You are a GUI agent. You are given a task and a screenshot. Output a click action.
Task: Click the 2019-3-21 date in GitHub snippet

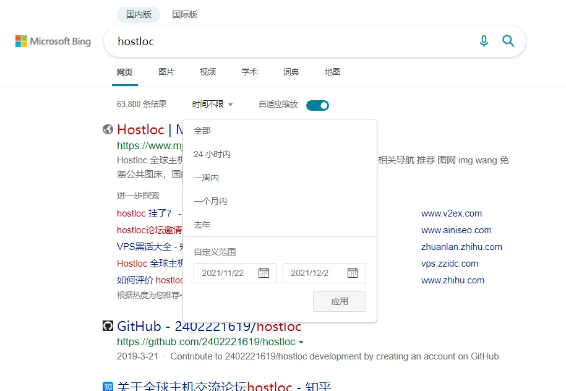click(137, 356)
